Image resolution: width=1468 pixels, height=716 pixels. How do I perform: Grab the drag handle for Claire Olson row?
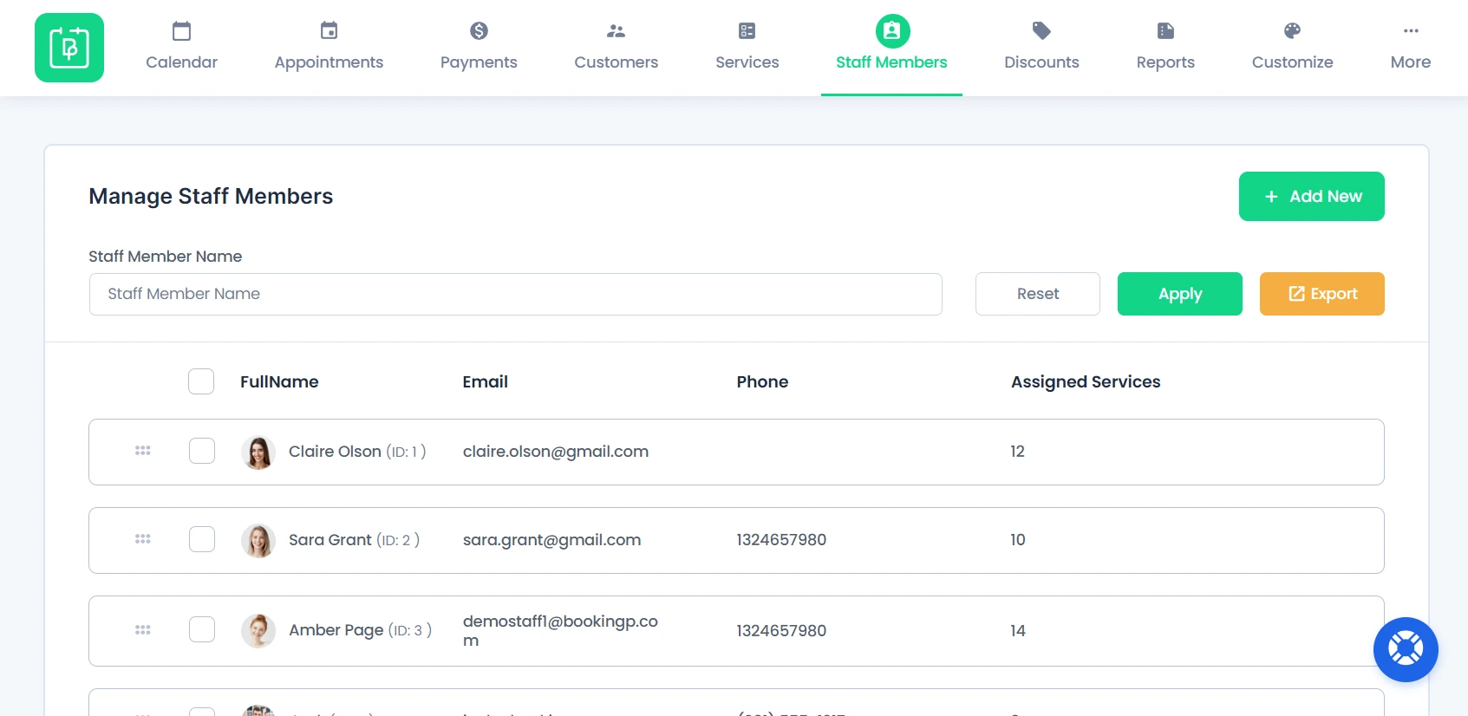click(143, 451)
